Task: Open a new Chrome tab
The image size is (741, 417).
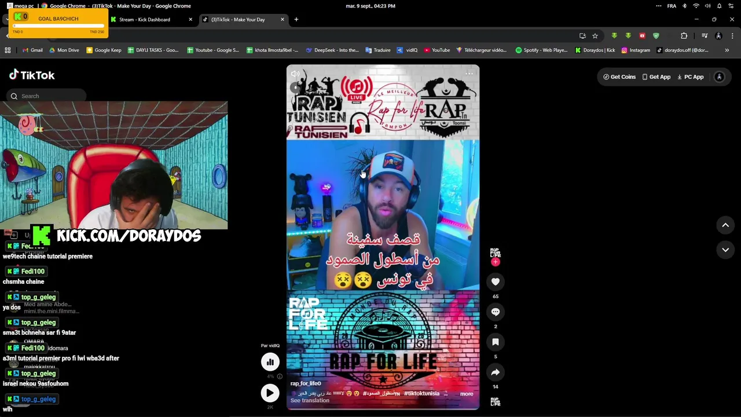Action: (296, 20)
